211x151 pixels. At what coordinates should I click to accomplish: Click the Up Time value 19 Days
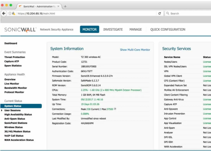click(x=90, y=104)
